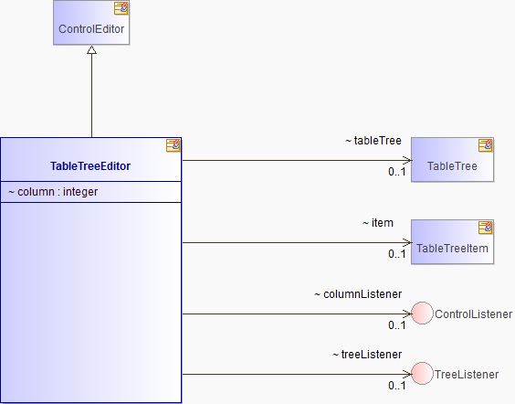Click the ~ item association label
515x404 pixels.
378,223
